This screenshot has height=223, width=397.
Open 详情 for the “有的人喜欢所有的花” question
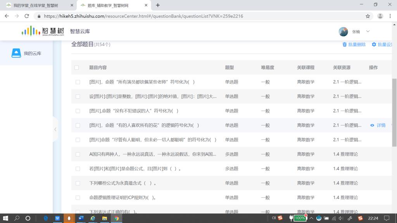381,125
